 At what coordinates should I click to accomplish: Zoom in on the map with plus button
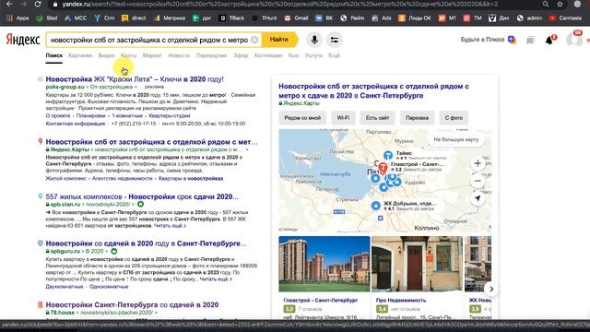[x=478, y=163]
